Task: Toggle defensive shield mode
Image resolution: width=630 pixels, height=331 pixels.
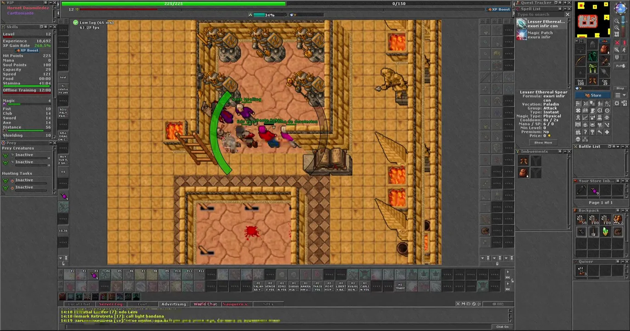Action: [x=617, y=57]
